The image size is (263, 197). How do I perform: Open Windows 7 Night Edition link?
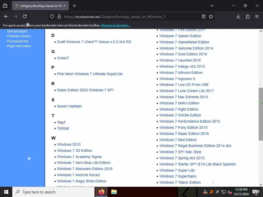[179, 109]
